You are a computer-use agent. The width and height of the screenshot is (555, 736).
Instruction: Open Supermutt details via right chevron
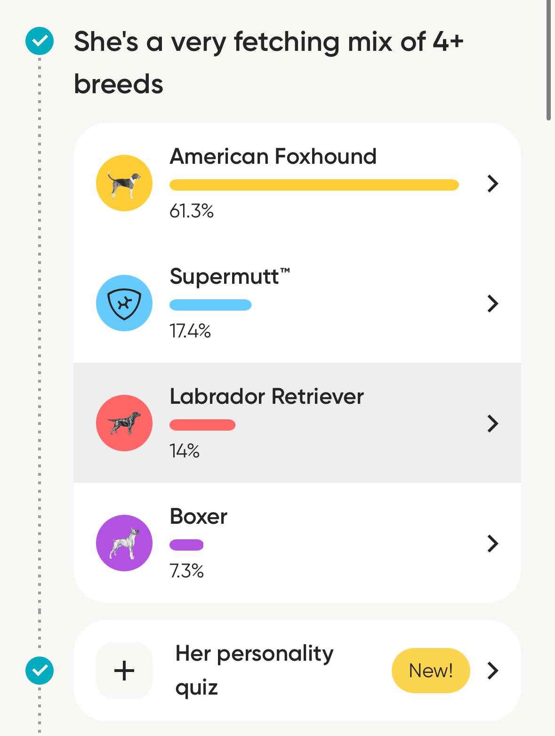492,304
